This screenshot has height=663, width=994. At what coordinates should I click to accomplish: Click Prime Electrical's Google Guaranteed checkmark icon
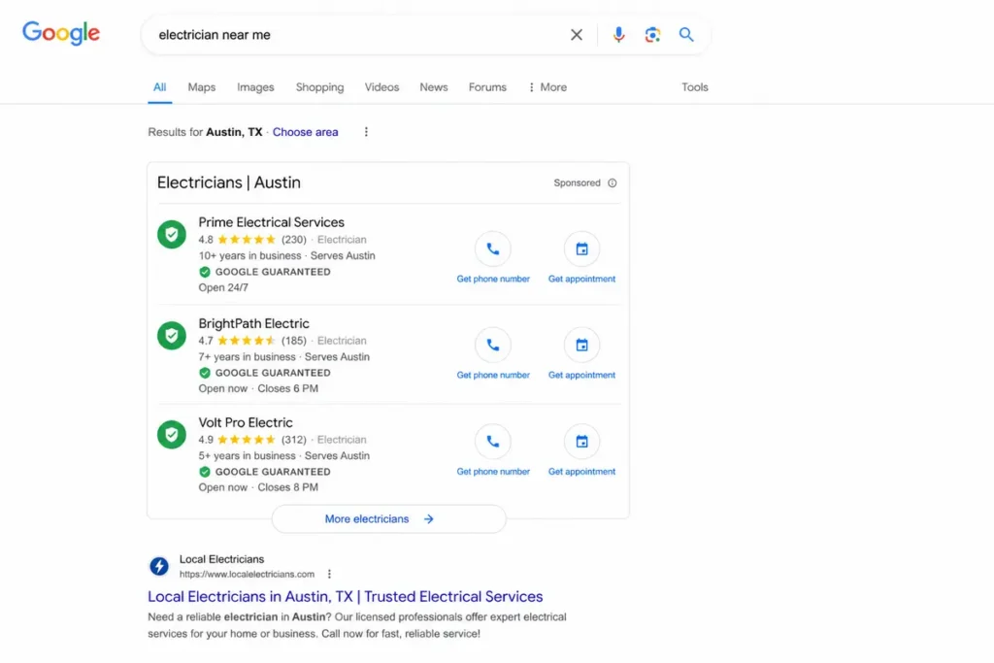[205, 272]
